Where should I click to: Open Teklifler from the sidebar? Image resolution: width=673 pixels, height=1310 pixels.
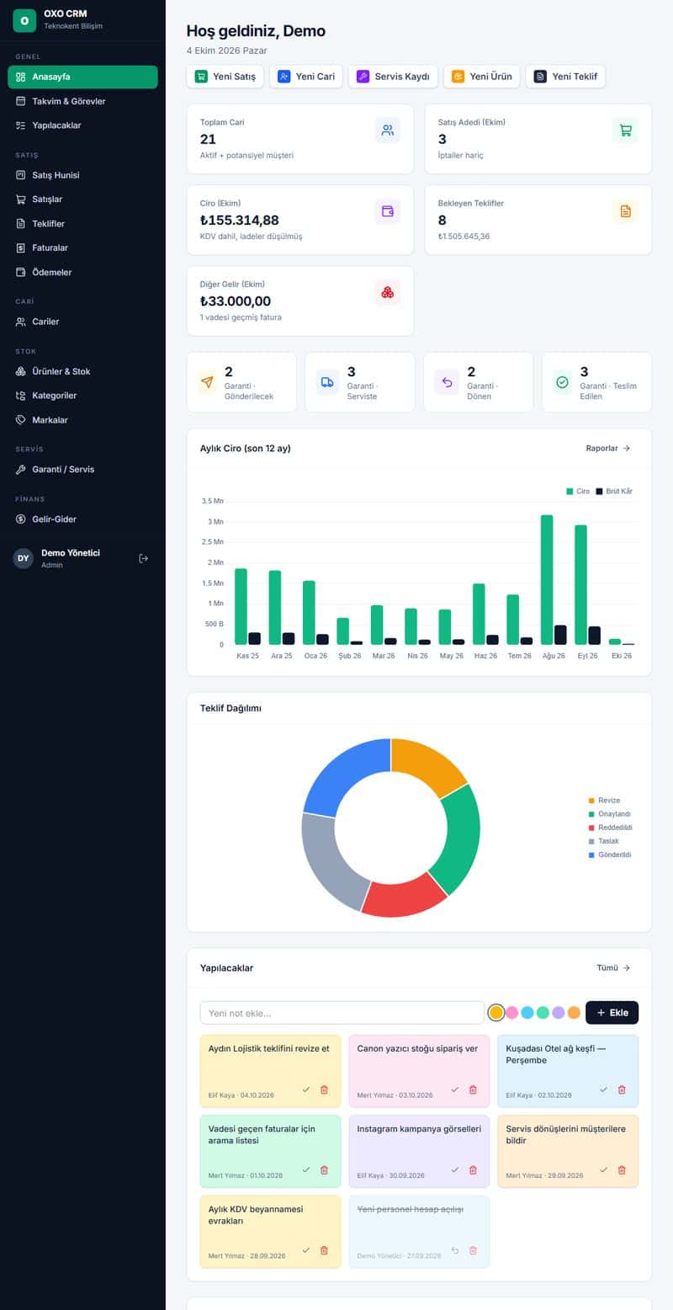[x=82, y=224]
